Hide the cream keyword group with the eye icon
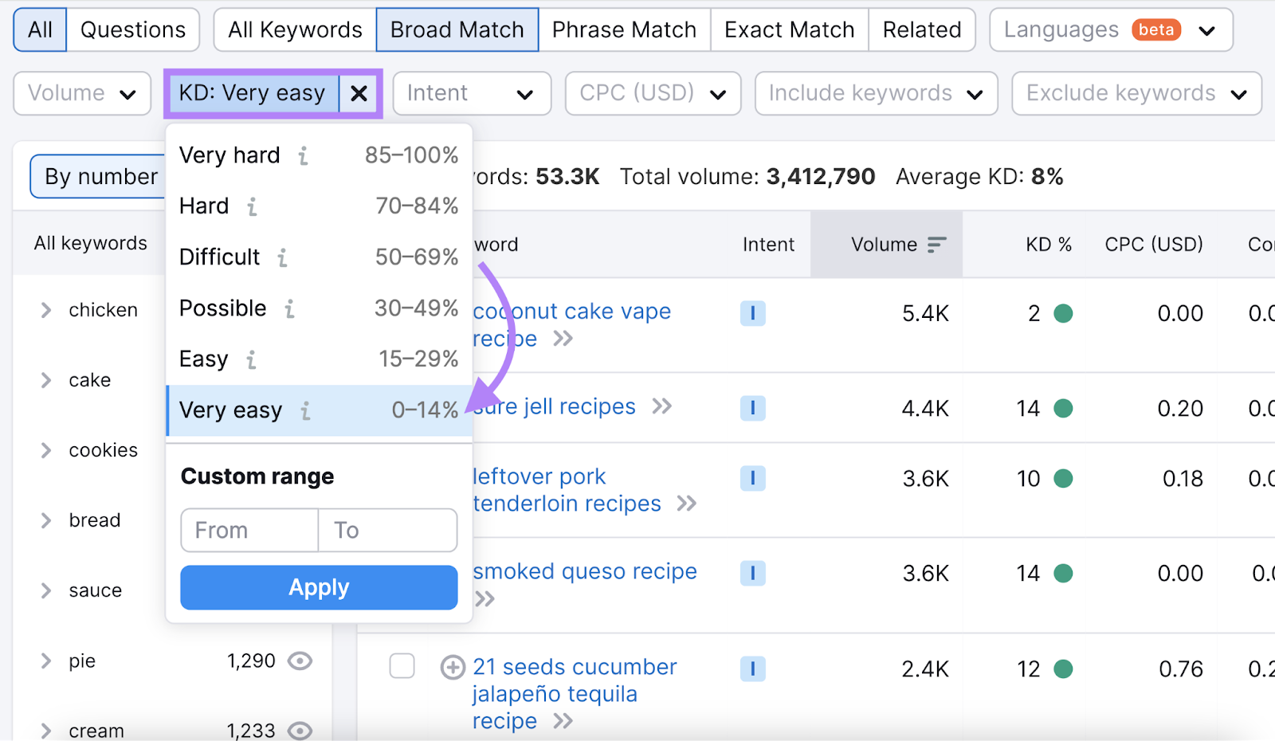Screen dimensions: 1275x741 (x=301, y=731)
